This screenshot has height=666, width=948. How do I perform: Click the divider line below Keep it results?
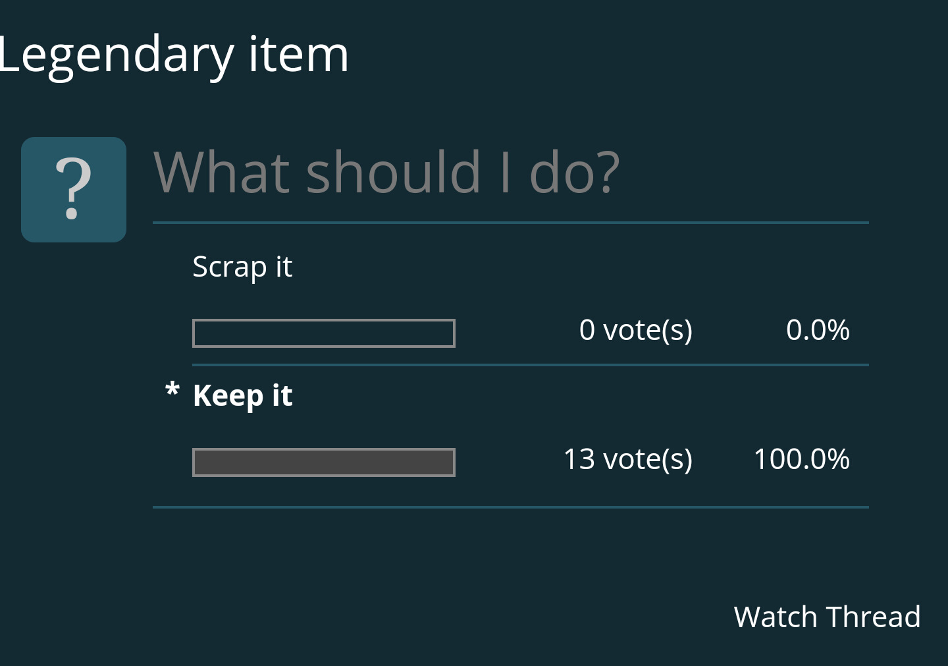pyautogui.click(x=510, y=507)
